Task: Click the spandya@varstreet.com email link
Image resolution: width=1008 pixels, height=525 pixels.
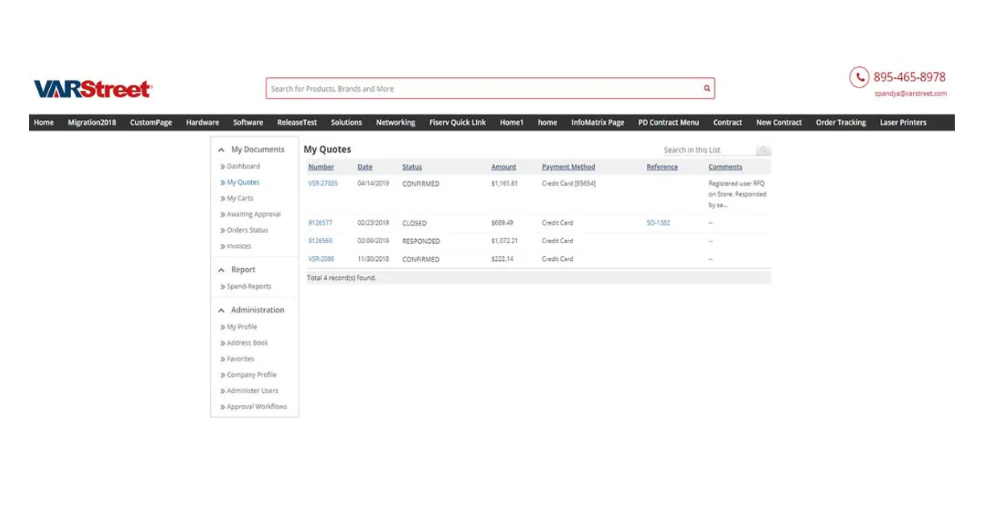Action: tap(911, 93)
